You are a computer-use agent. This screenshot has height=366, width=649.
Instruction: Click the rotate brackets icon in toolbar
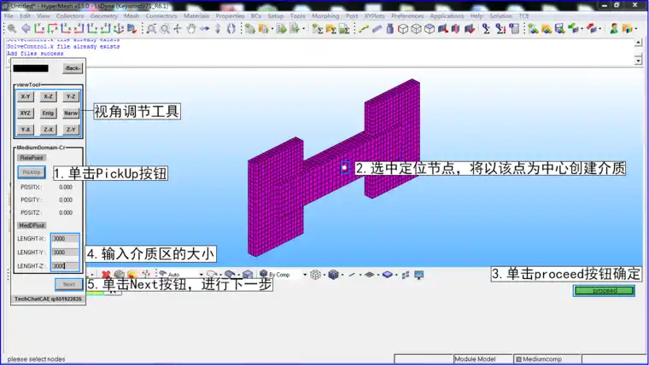231,28
